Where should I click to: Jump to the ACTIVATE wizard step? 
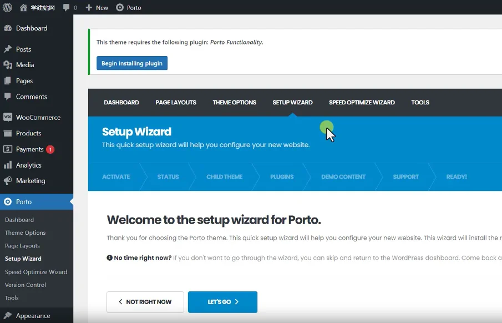116,176
